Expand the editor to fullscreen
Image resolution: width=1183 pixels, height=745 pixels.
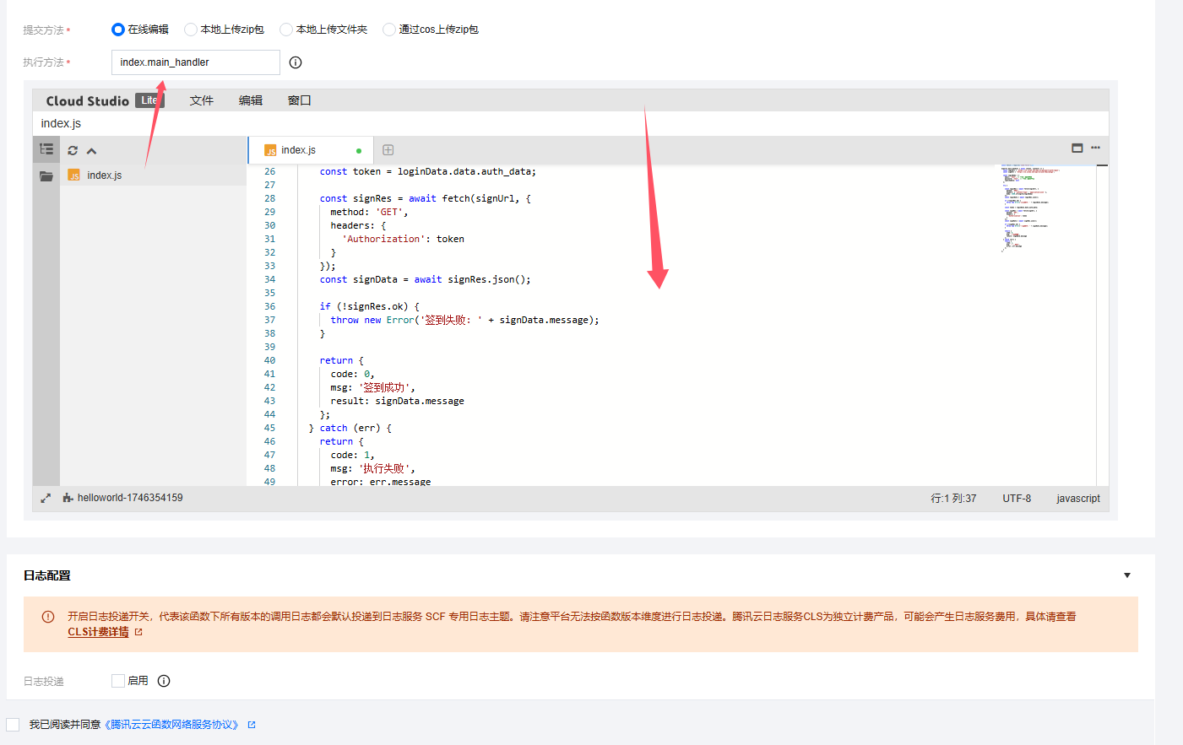coord(46,499)
